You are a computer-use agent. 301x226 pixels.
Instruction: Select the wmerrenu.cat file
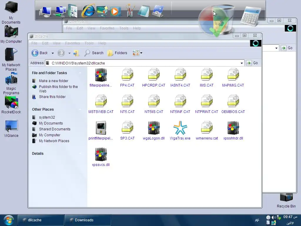point(207,131)
